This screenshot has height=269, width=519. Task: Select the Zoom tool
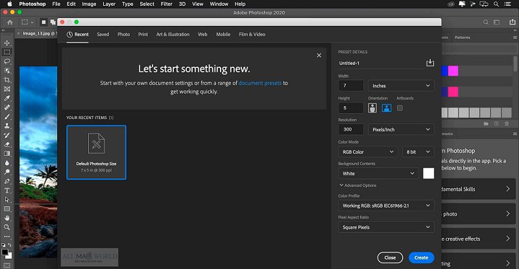[x=7, y=227]
